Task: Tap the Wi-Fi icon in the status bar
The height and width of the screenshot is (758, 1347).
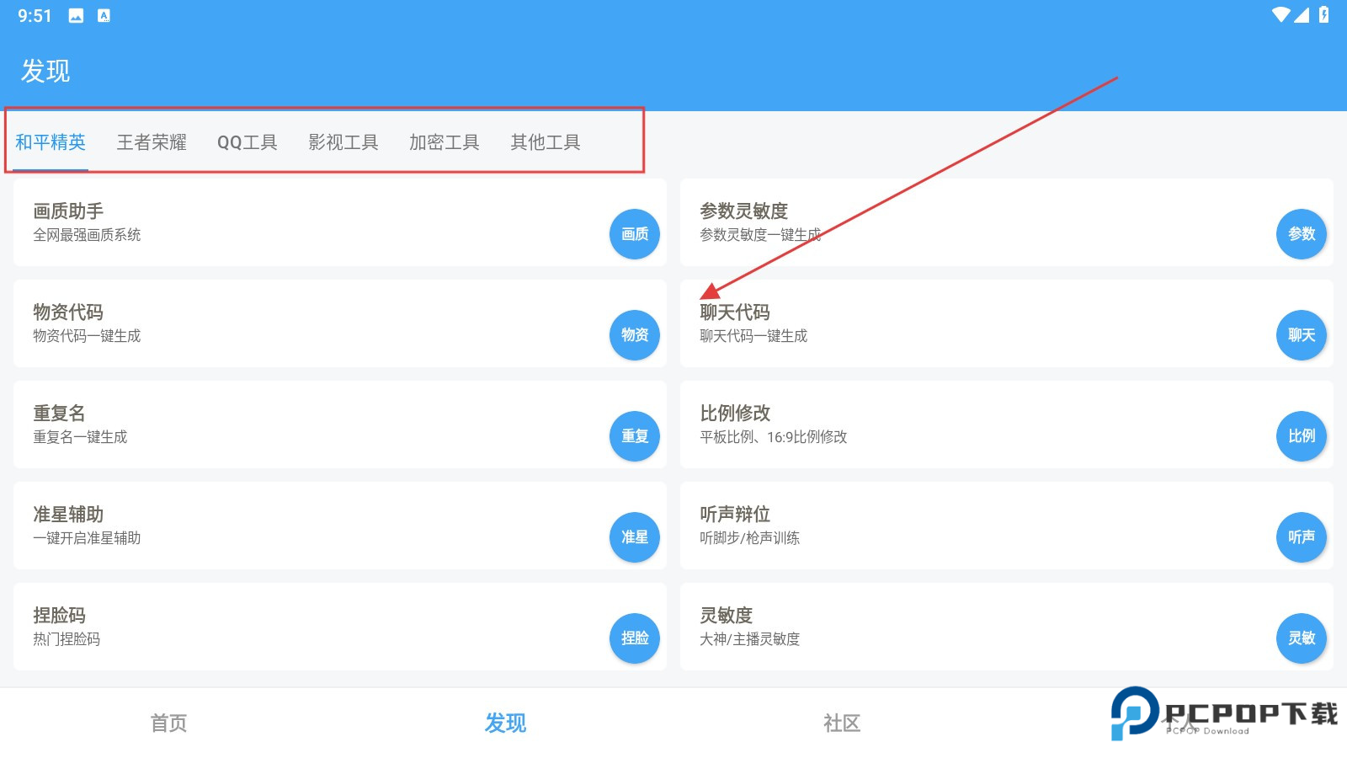Action: click(1281, 13)
